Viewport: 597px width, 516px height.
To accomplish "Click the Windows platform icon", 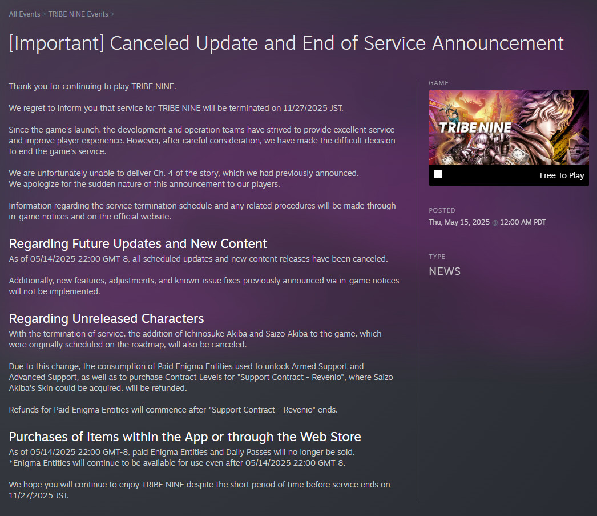I will [438, 174].
